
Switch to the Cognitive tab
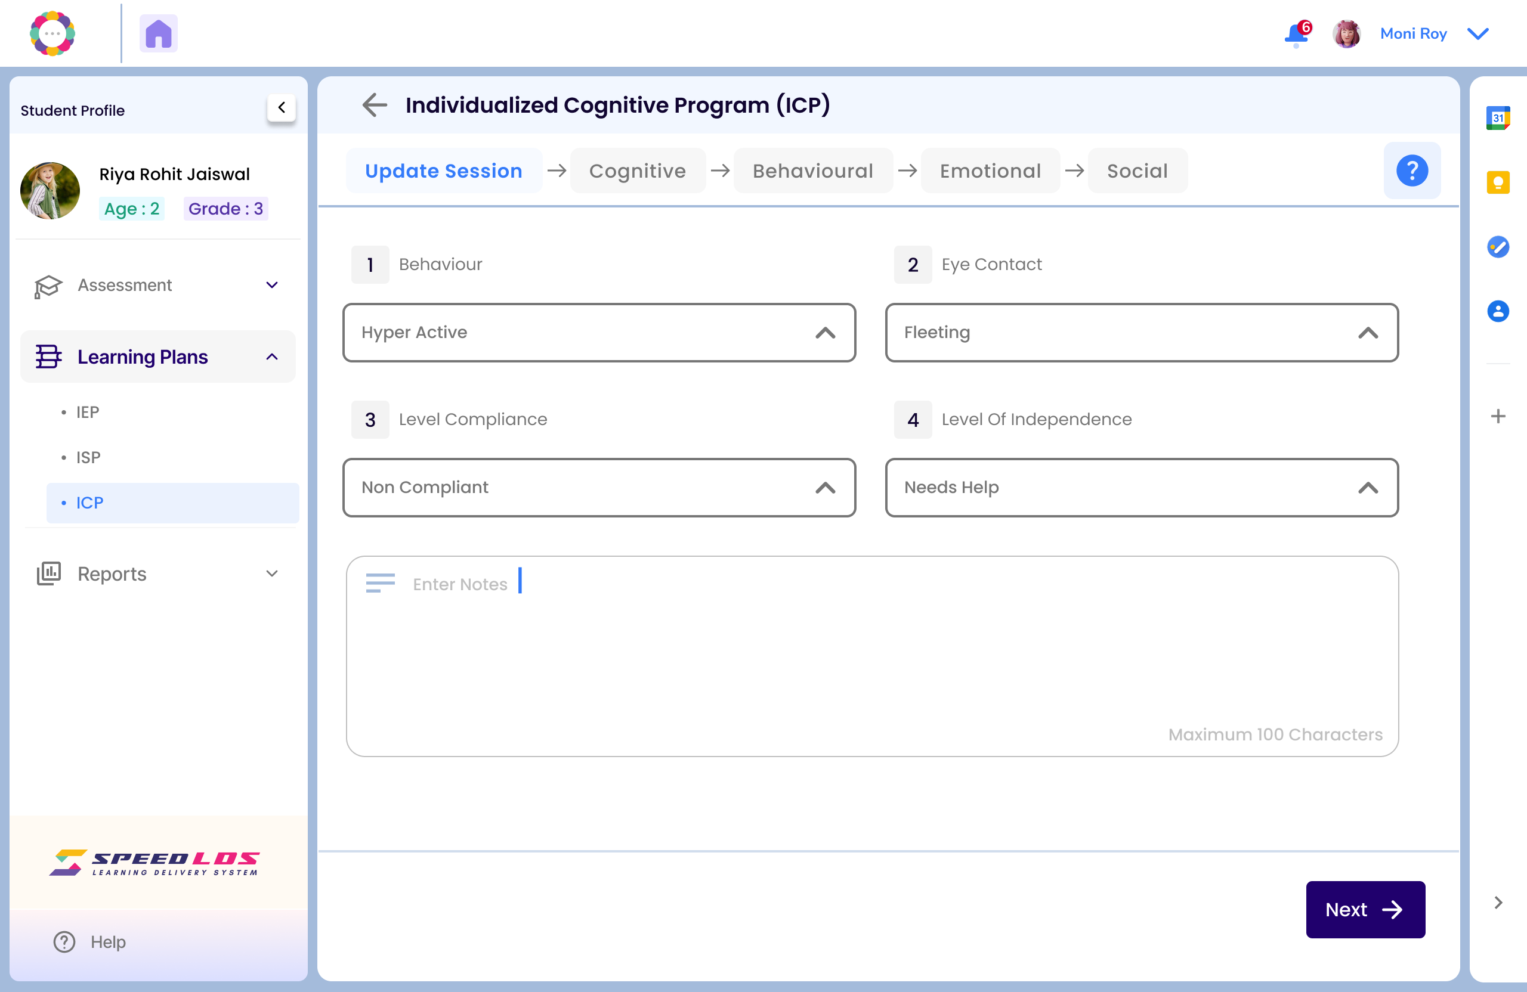637,170
